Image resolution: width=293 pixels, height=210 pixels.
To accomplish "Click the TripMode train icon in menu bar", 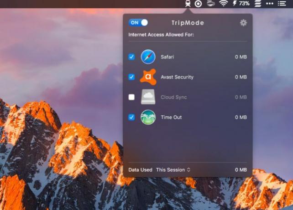I will pos(188,4).
